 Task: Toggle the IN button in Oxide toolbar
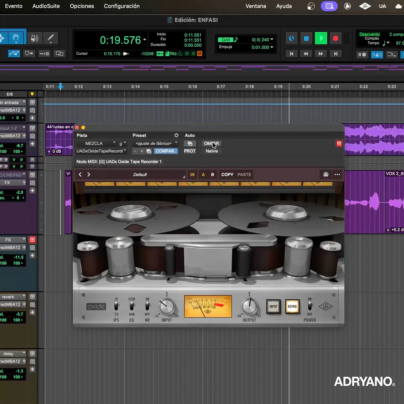coord(192,174)
